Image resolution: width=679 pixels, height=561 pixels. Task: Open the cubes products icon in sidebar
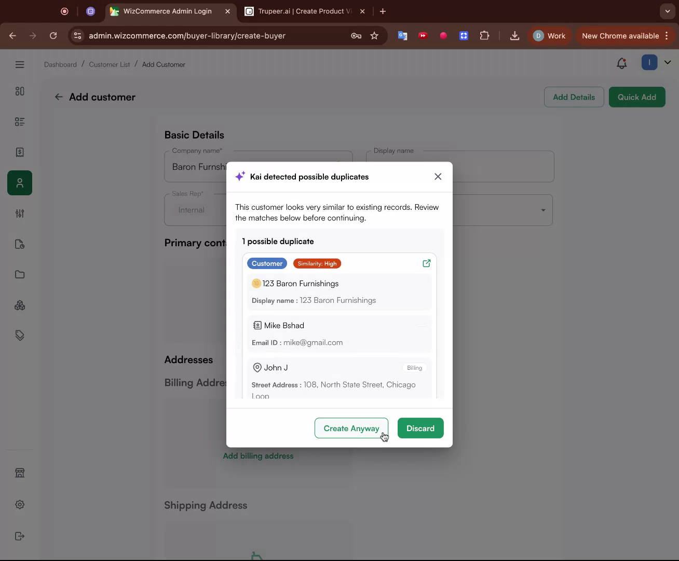(x=20, y=305)
